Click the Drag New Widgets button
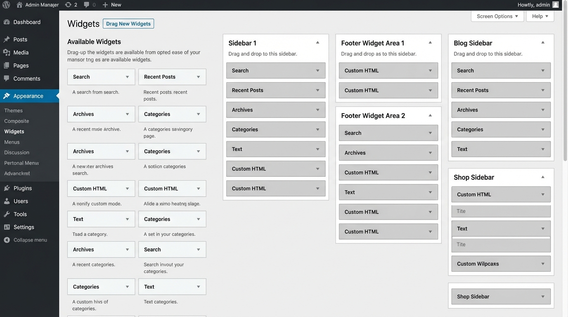This screenshot has width=568, height=317. pos(128,24)
